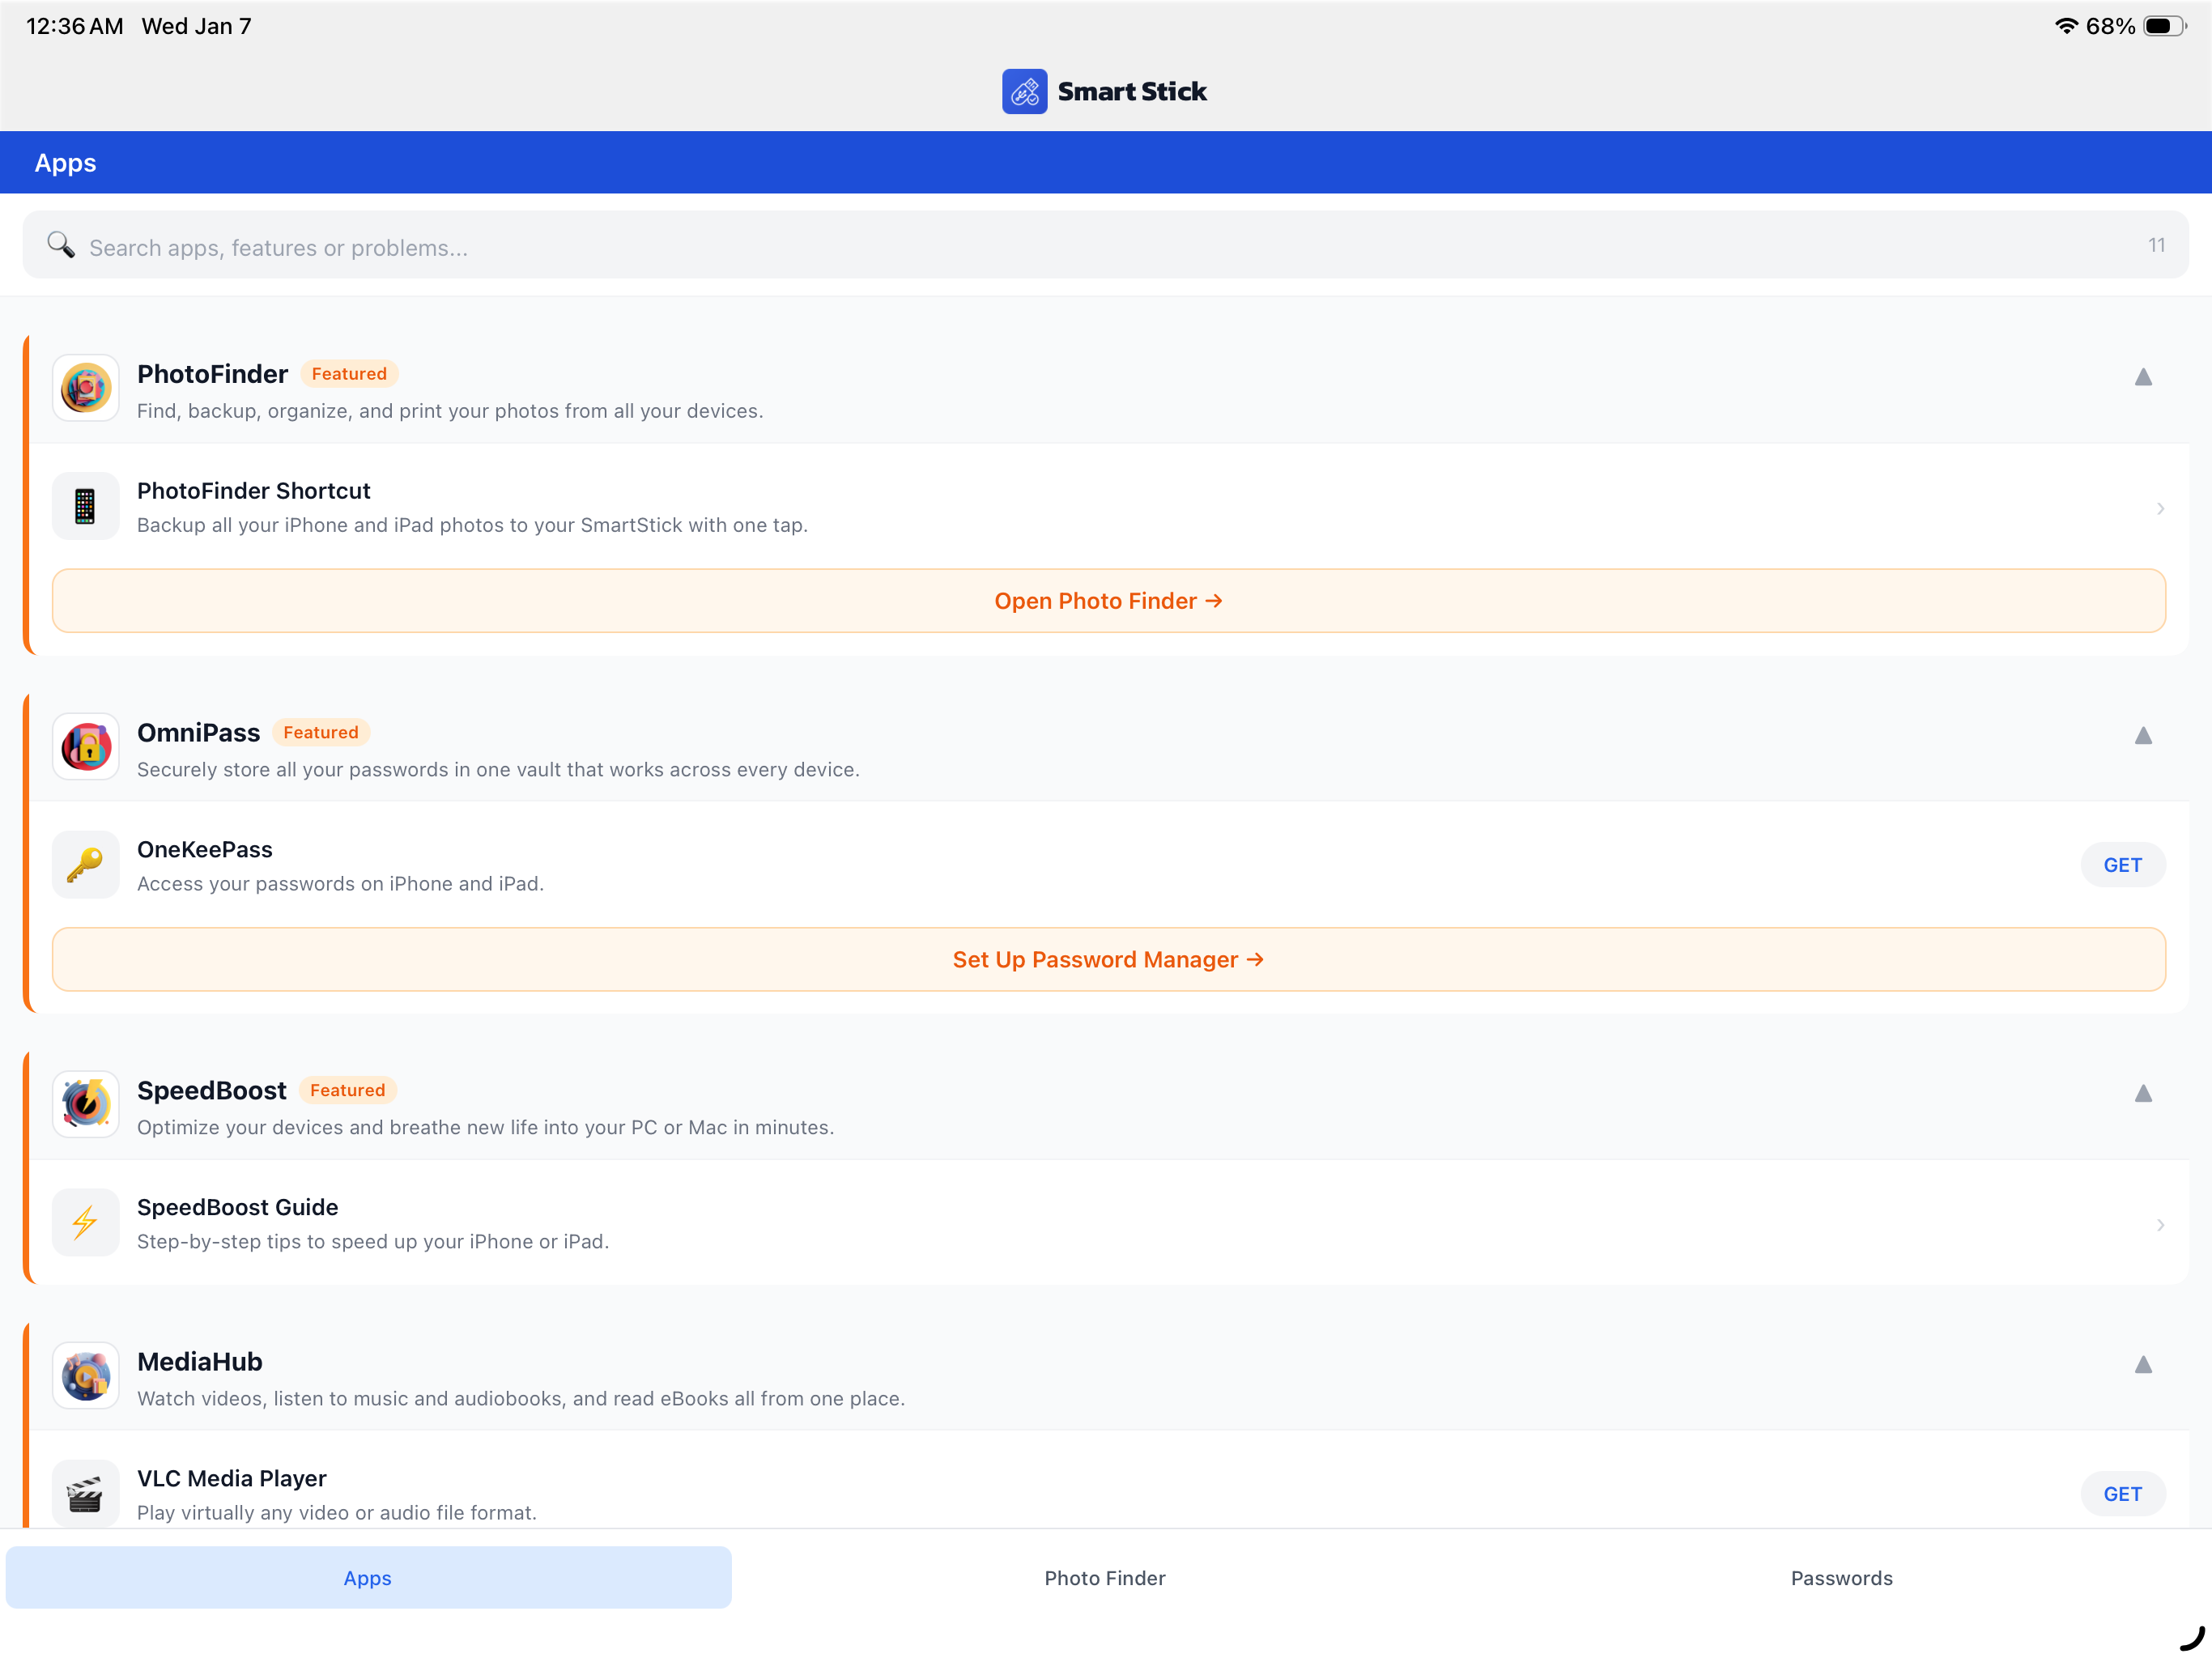2212x1658 pixels.
Task: Tap the result count 11
Action: [2157, 245]
